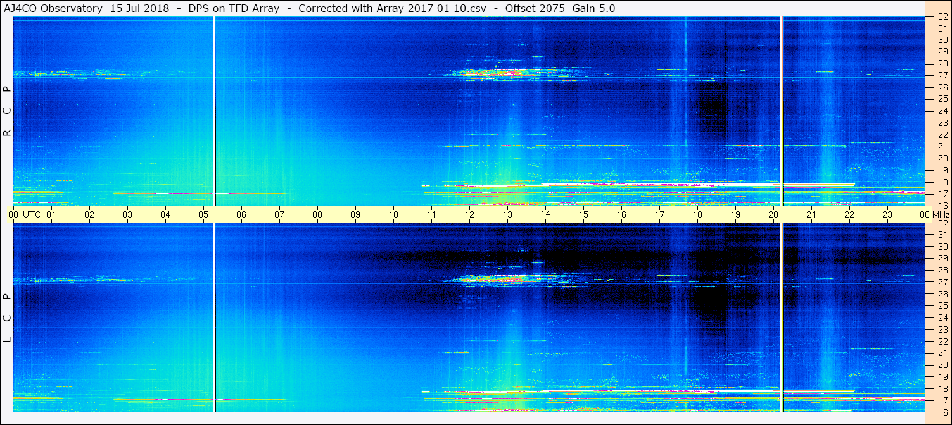This screenshot has height=425, width=952.
Task: Select the 10 hour mark on UTC axis
Action: coord(393,214)
